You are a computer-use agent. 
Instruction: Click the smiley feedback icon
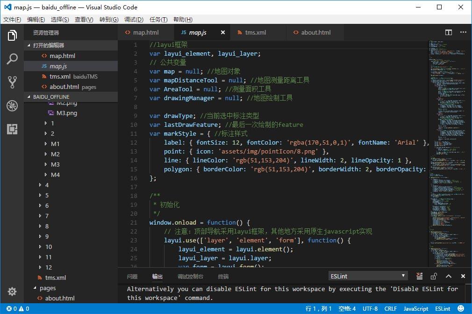[x=461, y=308]
